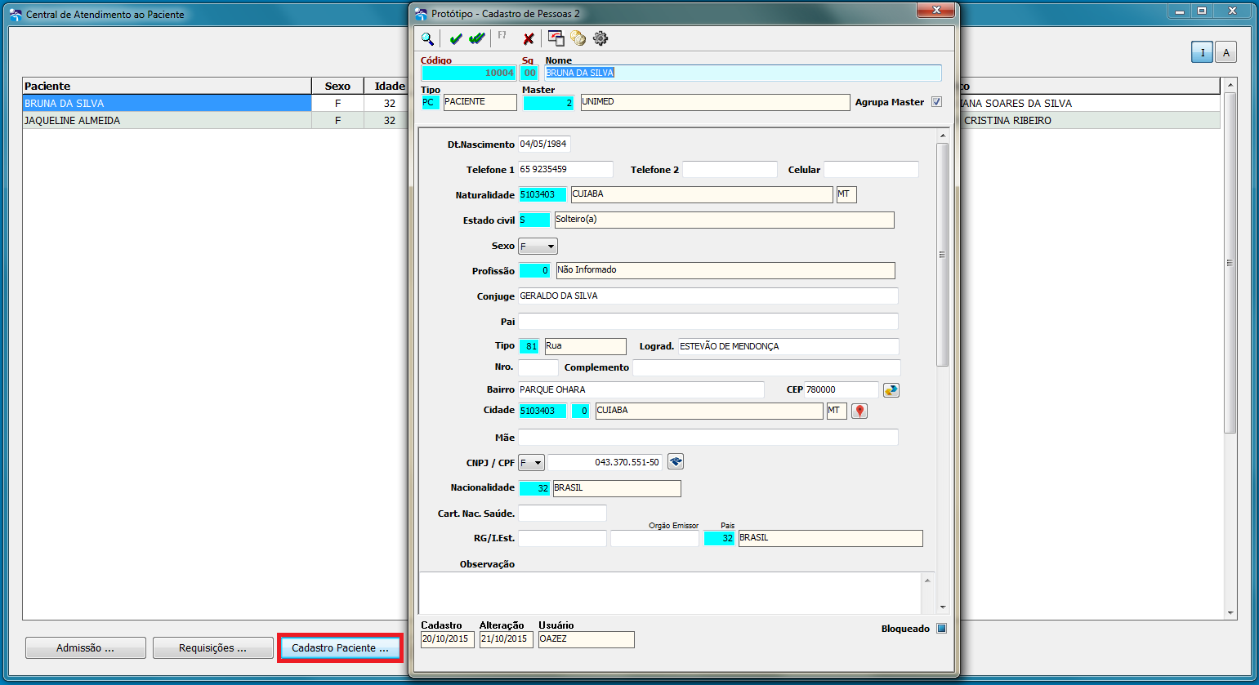Click the Dt.Nascimento field
The width and height of the screenshot is (1259, 685).
(x=544, y=145)
